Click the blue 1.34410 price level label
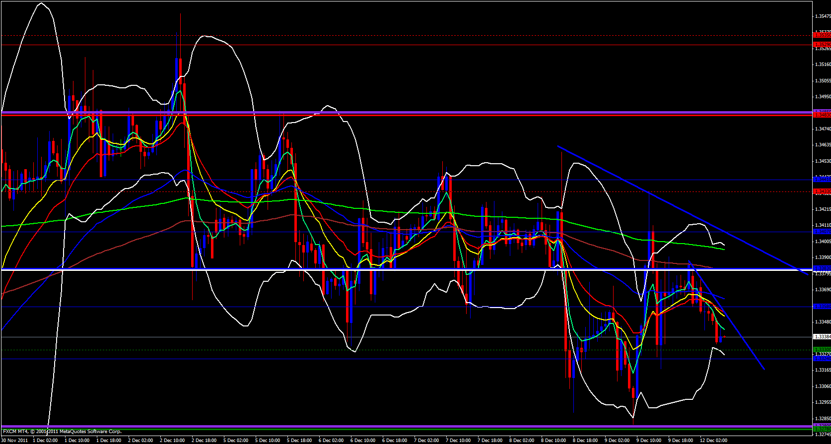 click(x=822, y=180)
